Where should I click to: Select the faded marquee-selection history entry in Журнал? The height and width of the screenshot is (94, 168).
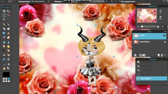click(x=151, y=74)
